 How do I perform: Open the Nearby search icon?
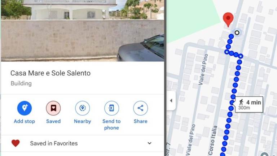tap(83, 108)
